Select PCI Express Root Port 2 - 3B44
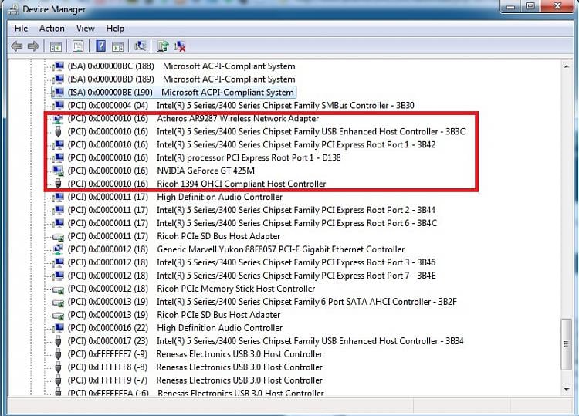Viewport: 579px width, 416px height. click(252, 211)
